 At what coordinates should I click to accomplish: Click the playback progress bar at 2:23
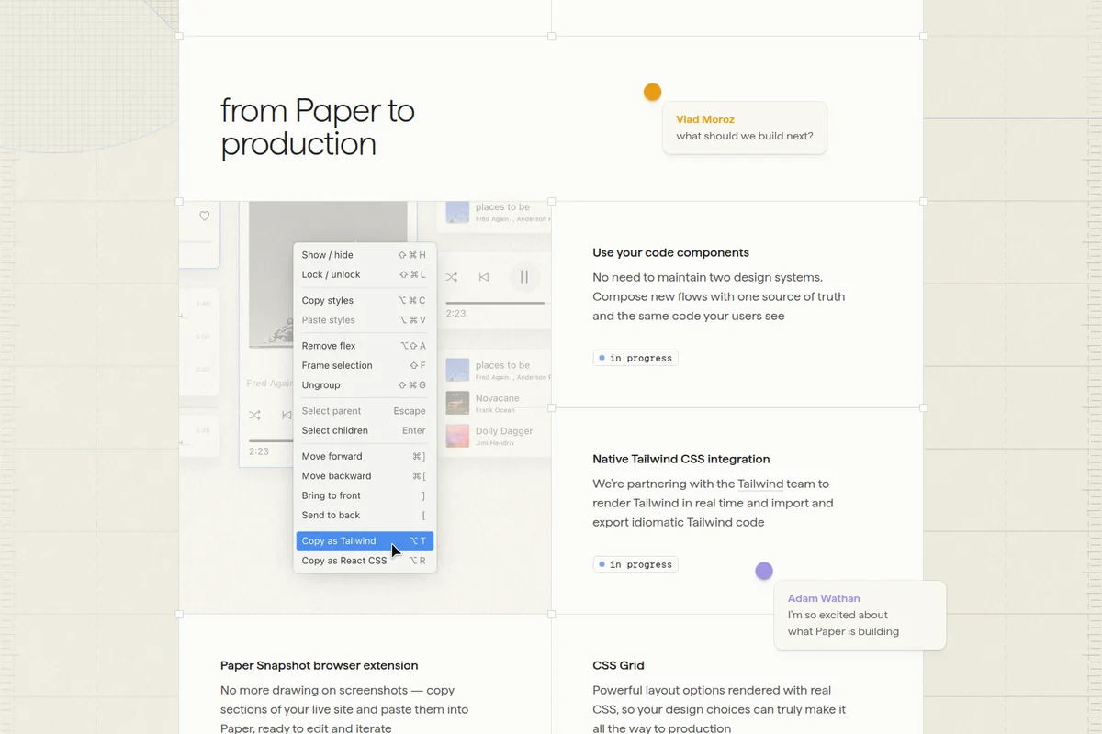pos(496,303)
